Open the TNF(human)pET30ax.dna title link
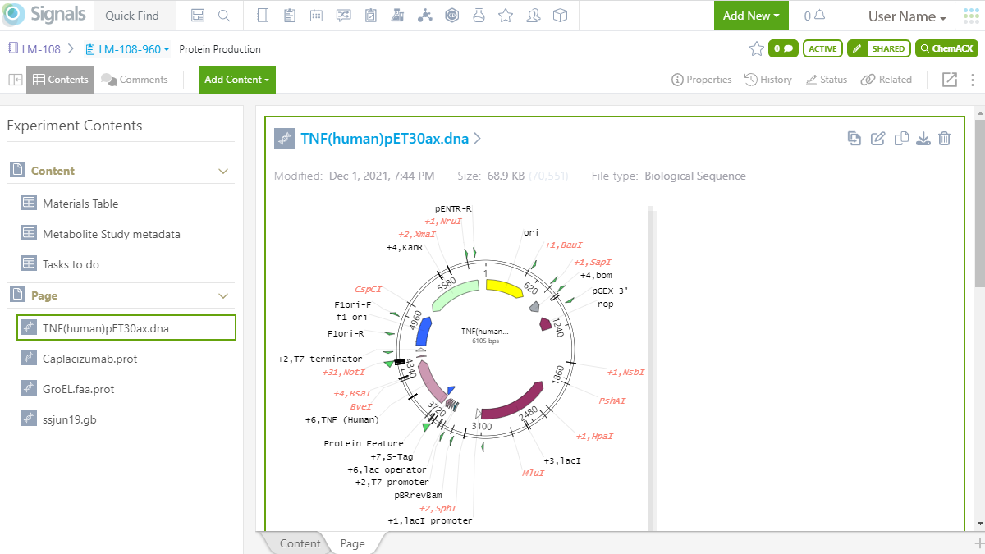The width and height of the screenshot is (985, 554). [x=384, y=139]
